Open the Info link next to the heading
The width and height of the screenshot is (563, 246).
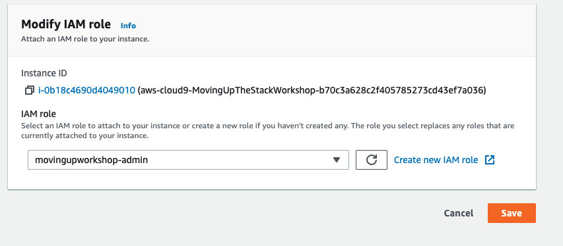(128, 26)
